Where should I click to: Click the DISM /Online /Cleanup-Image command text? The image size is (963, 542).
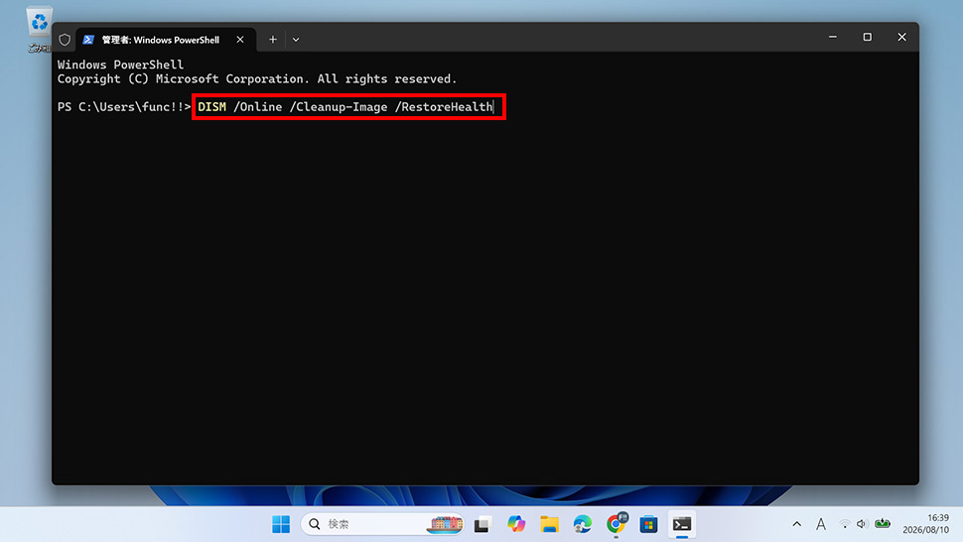tap(345, 107)
